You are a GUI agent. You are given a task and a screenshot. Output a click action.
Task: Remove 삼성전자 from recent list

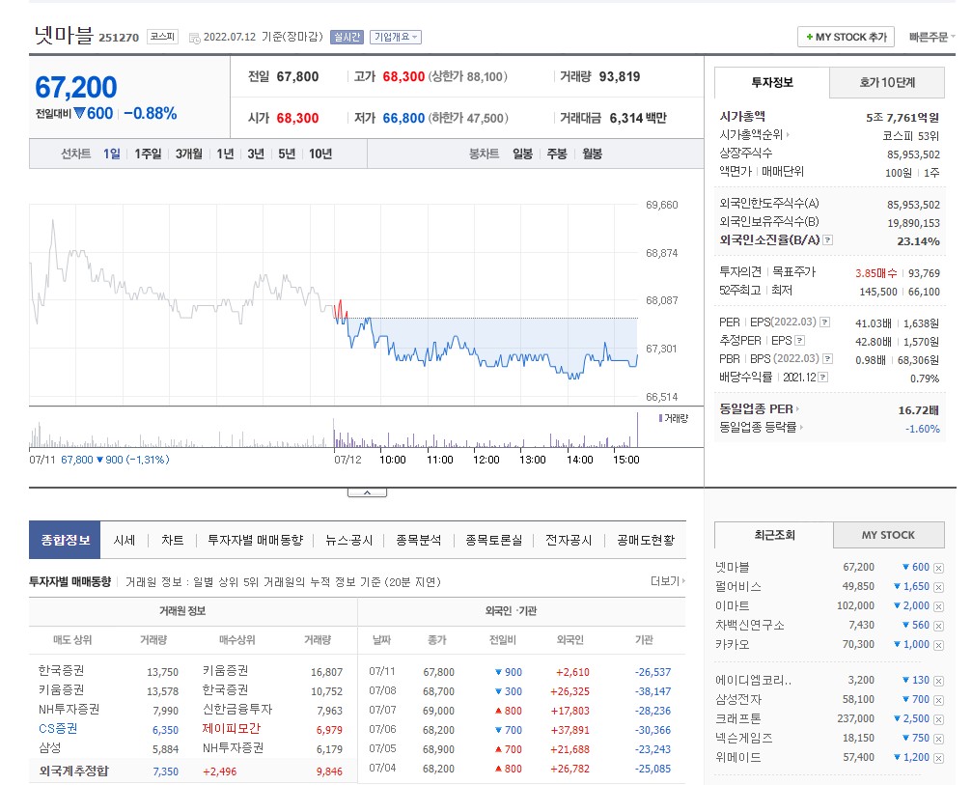[938, 700]
